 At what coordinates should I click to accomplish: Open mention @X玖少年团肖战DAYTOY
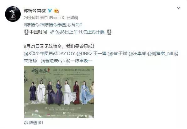49,54
